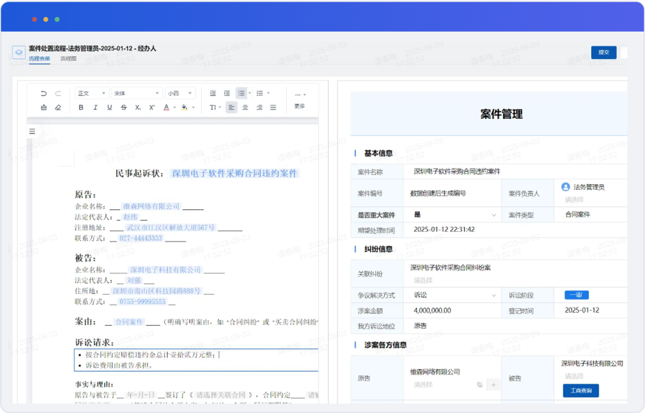Clear formatting with the eraser icon
Viewport: 645px width, 413px height.
(58, 107)
